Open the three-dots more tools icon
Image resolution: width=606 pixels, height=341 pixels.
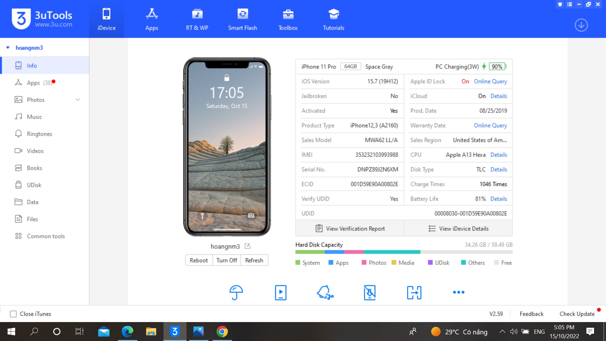pyautogui.click(x=459, y=292)
